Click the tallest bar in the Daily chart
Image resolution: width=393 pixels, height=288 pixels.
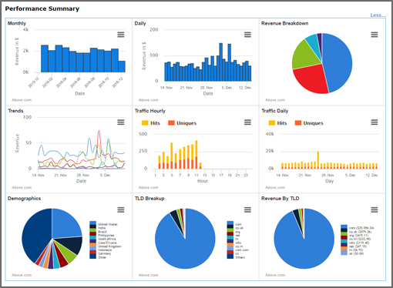click(x=221, y=62)
